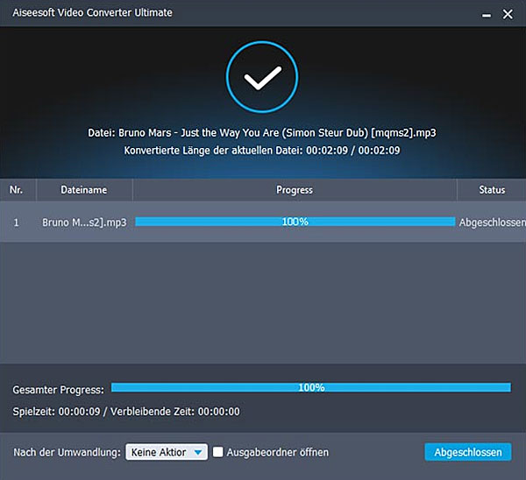
Task: Click the Spielzeit remaining time text
Action: pos(126,412)
